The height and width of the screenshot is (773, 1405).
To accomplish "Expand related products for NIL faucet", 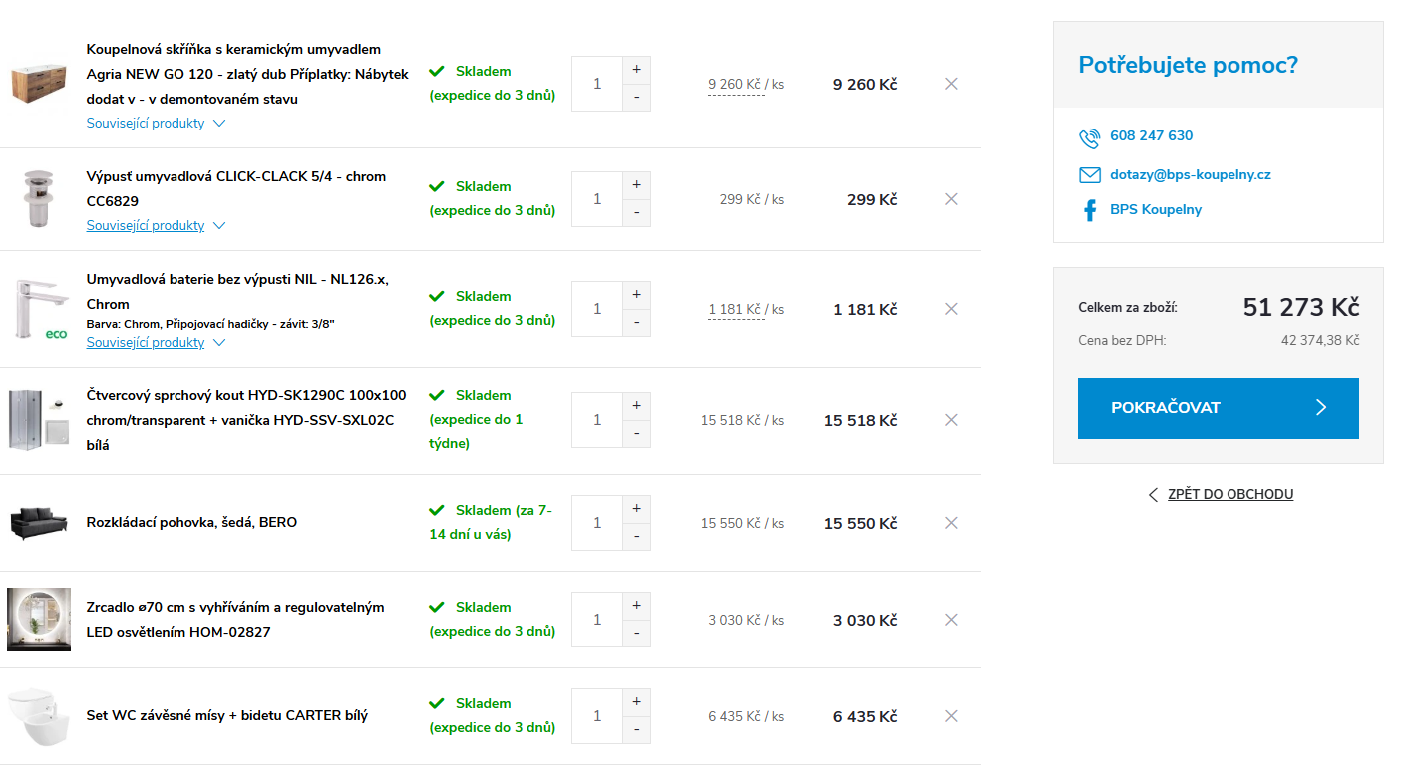I will [x=156, y=343].
